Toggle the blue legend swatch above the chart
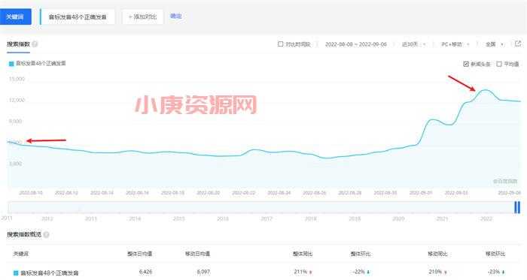The image size is (527, 280). click(11, 64)
